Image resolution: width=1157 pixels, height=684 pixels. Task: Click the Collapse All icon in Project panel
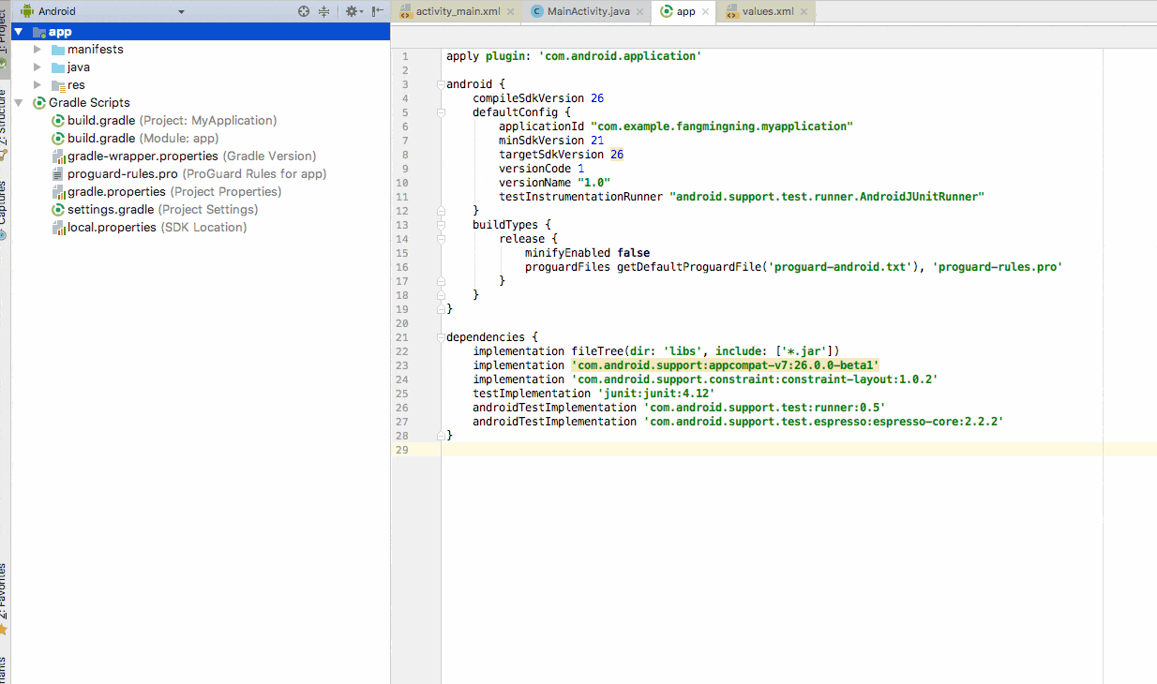(x=323, y=11)
